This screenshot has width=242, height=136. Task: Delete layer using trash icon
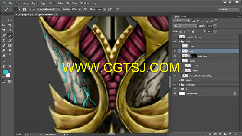pyautogui.click(x=235, y=134)
